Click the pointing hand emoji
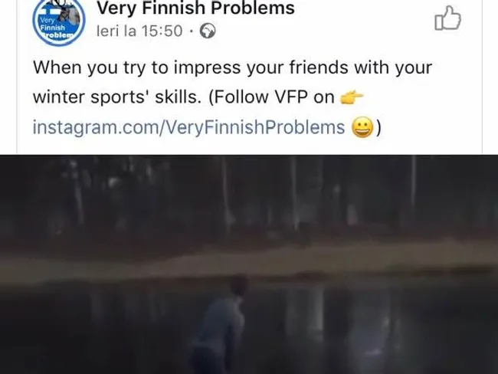 pos(351,97)
